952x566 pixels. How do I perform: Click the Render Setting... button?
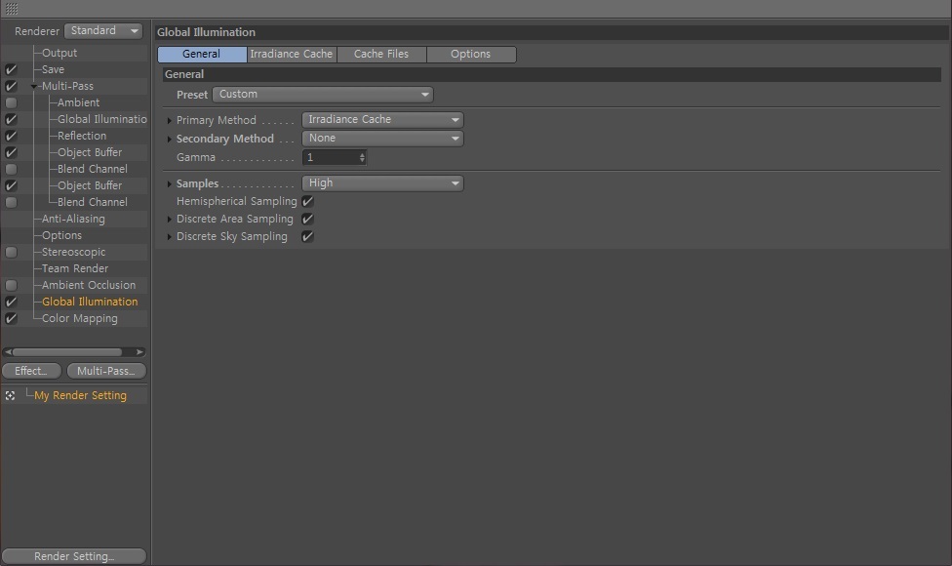pyautogui.click(x=74, y=556)
